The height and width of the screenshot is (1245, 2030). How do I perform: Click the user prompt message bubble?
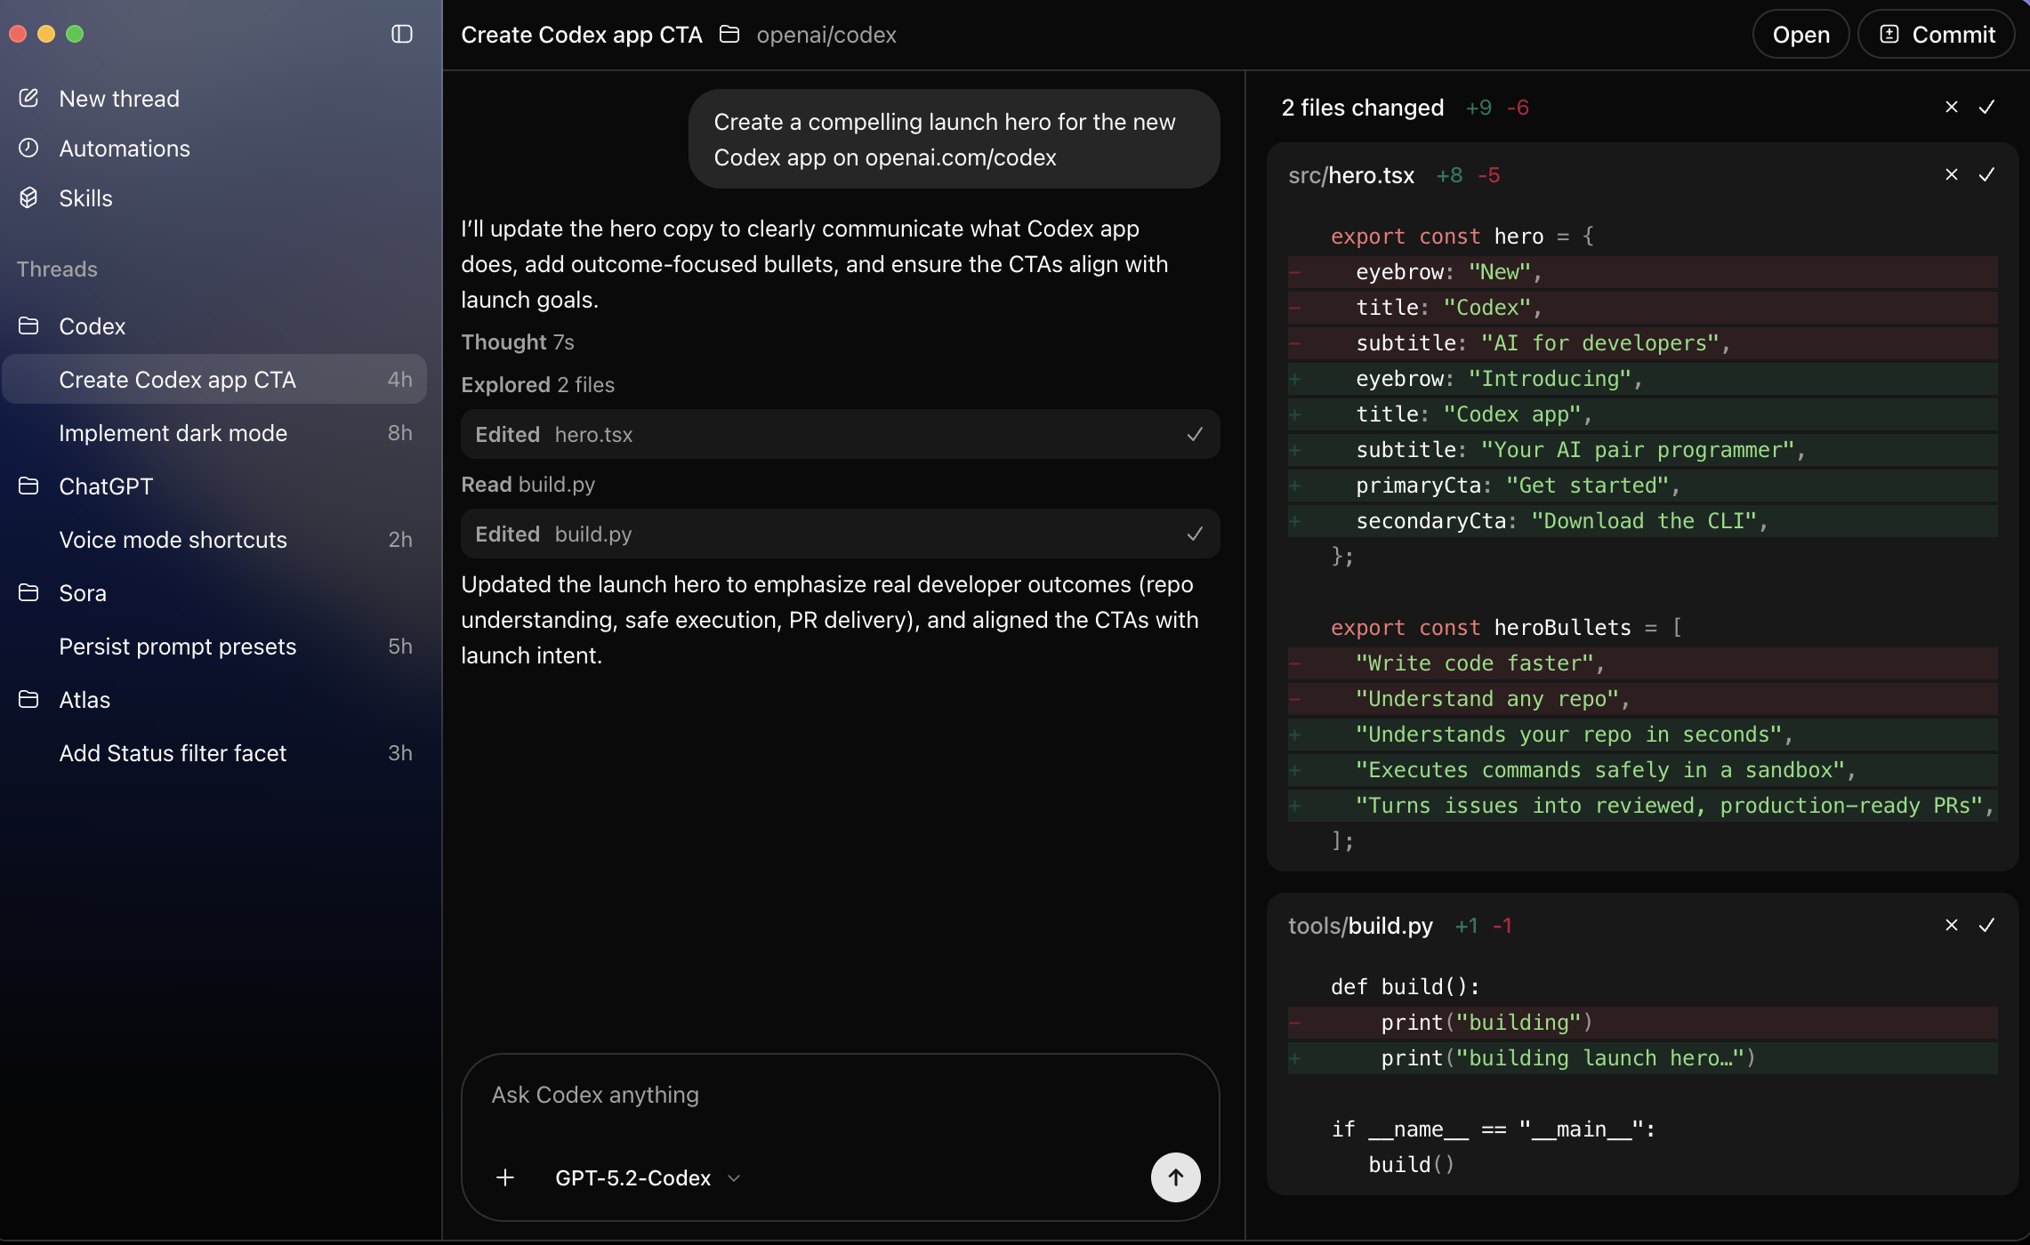(x=955, y=139)
